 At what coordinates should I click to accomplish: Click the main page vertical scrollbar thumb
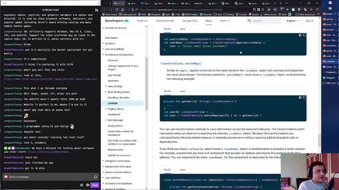click(x=319, y=140)
